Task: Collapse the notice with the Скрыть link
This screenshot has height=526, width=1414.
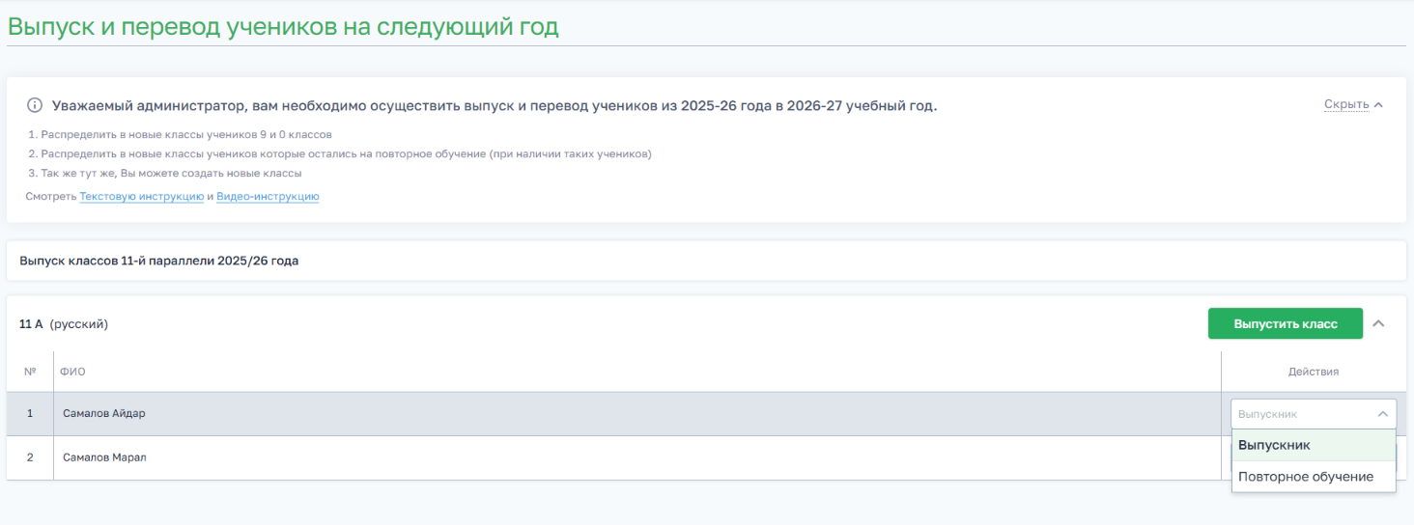Action: [x=1353, y=104]
